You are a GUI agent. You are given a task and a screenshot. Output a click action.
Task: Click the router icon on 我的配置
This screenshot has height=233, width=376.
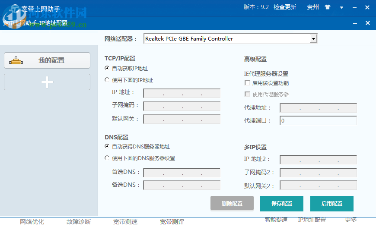pos(16,61)
